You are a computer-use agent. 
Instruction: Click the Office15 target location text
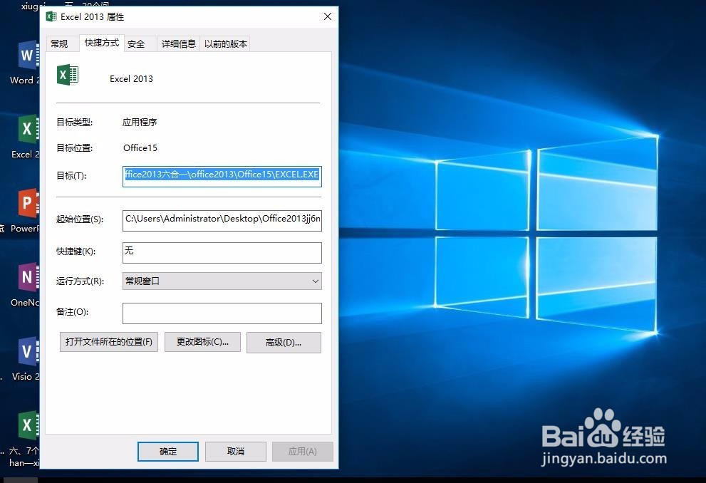[140, 147]
